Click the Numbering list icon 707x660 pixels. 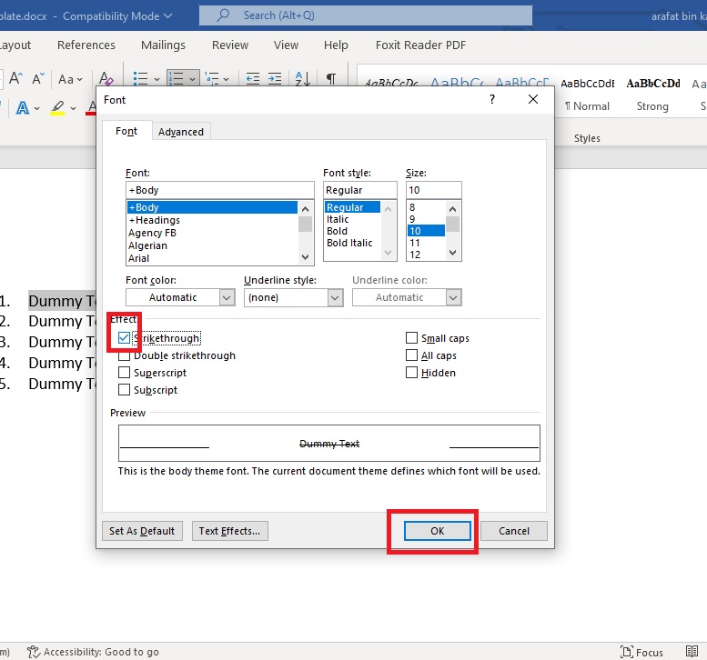pos(176,79)
